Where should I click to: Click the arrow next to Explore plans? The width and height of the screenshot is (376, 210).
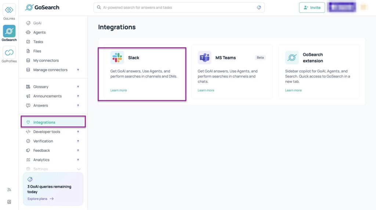[x=51, y=199]
